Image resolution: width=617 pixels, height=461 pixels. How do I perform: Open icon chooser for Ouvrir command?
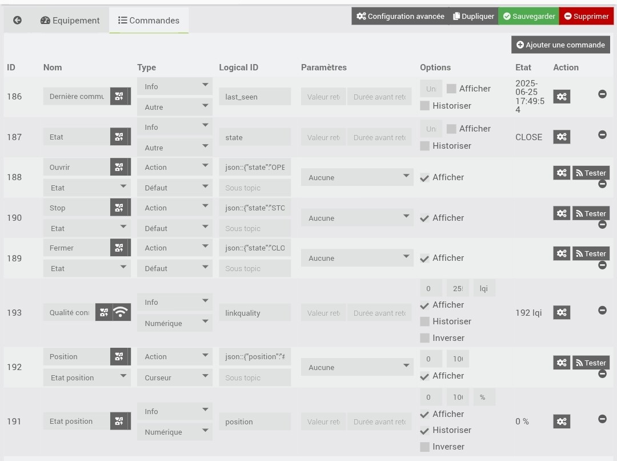119,167
